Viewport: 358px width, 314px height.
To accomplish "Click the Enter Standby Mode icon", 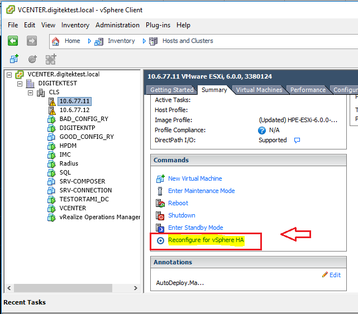I will [x=160, y=228].
